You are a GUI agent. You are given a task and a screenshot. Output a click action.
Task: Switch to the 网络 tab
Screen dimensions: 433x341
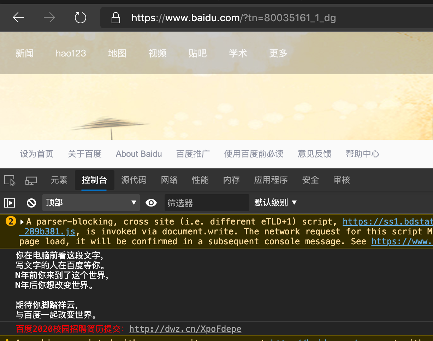(x=170, y=180)
